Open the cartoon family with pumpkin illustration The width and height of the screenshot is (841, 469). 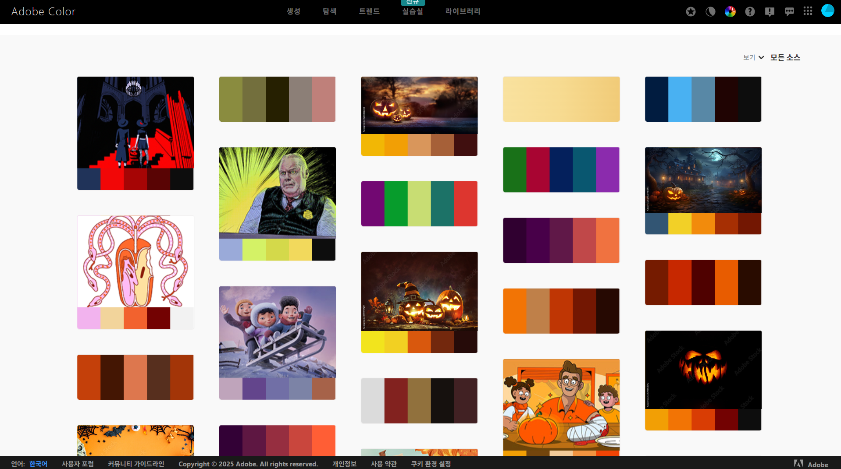[x=561, y=405]
